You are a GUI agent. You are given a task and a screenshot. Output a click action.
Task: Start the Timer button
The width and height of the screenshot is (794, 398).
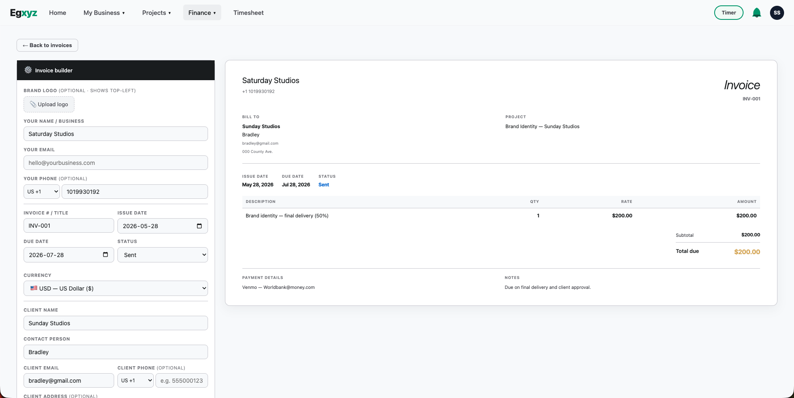point(729,13)
